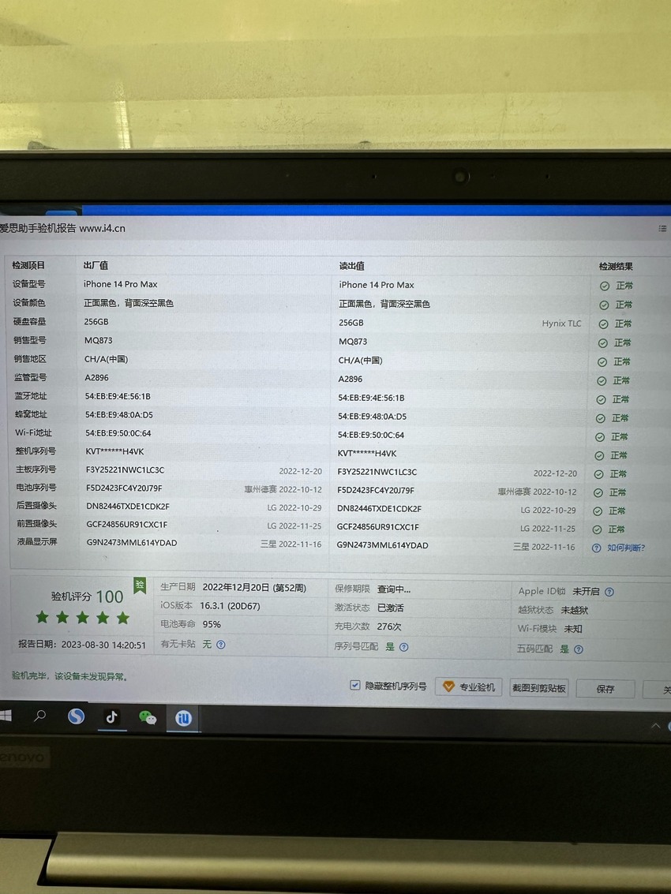Viewport: 671px width, 894px height.
Task: Toggle the 隐藏整机序列号 checkbox
Action: [355, 685]
